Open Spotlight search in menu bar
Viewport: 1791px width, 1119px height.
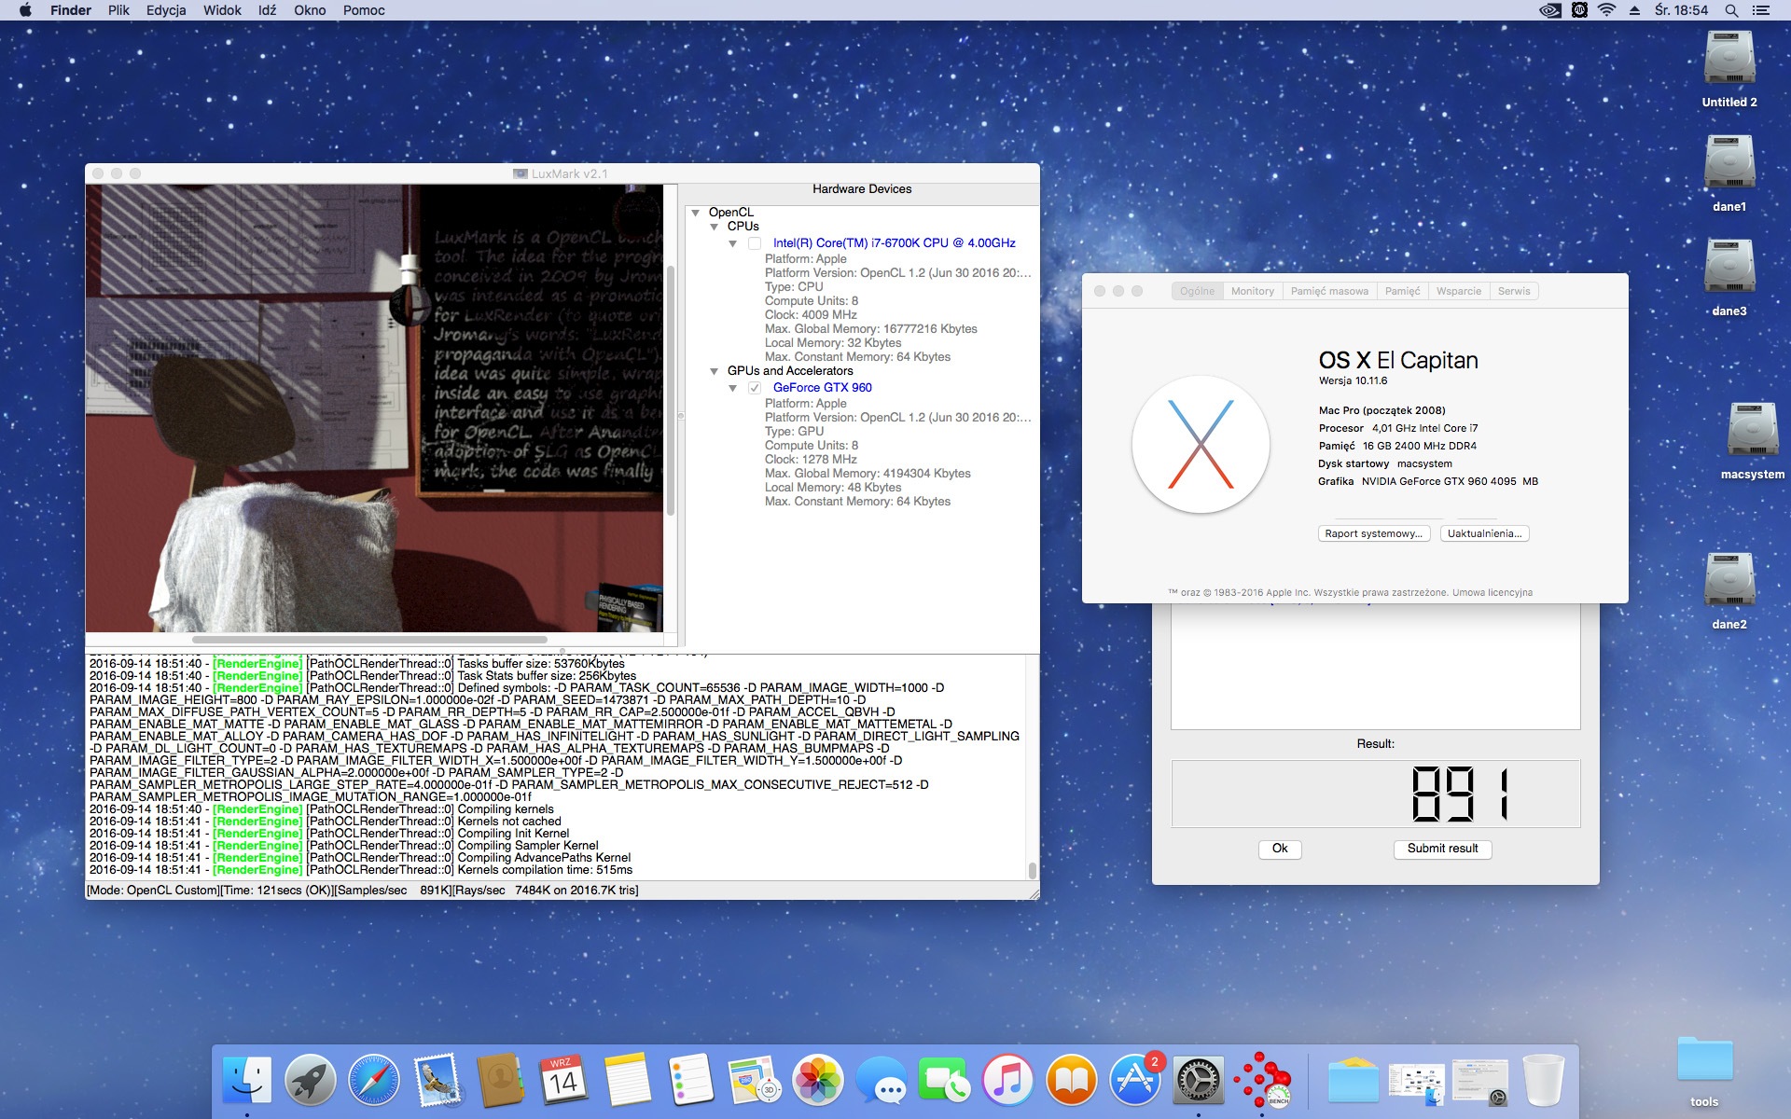pyautogui.click(x=1731, y=10)
